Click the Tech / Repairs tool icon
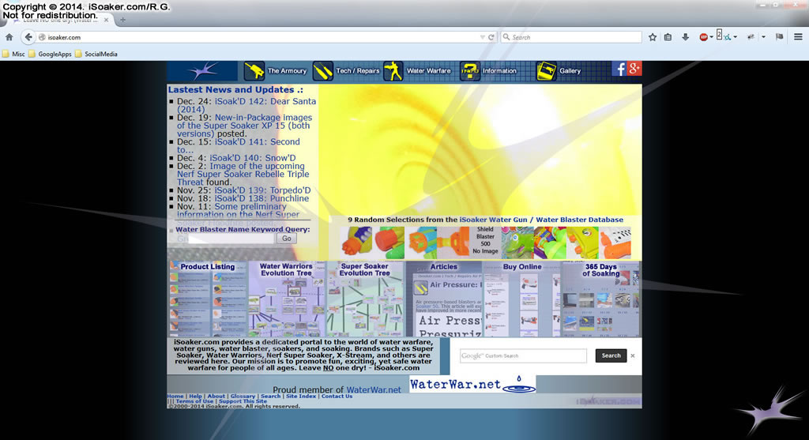This screenshot has height=440, width=809. (x=322, y=70)
